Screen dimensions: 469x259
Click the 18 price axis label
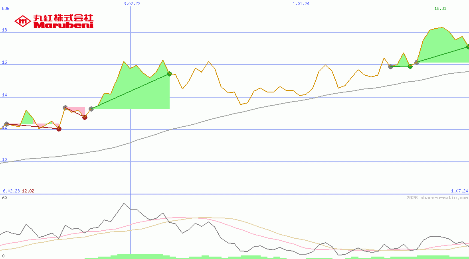tap(5, 30)
